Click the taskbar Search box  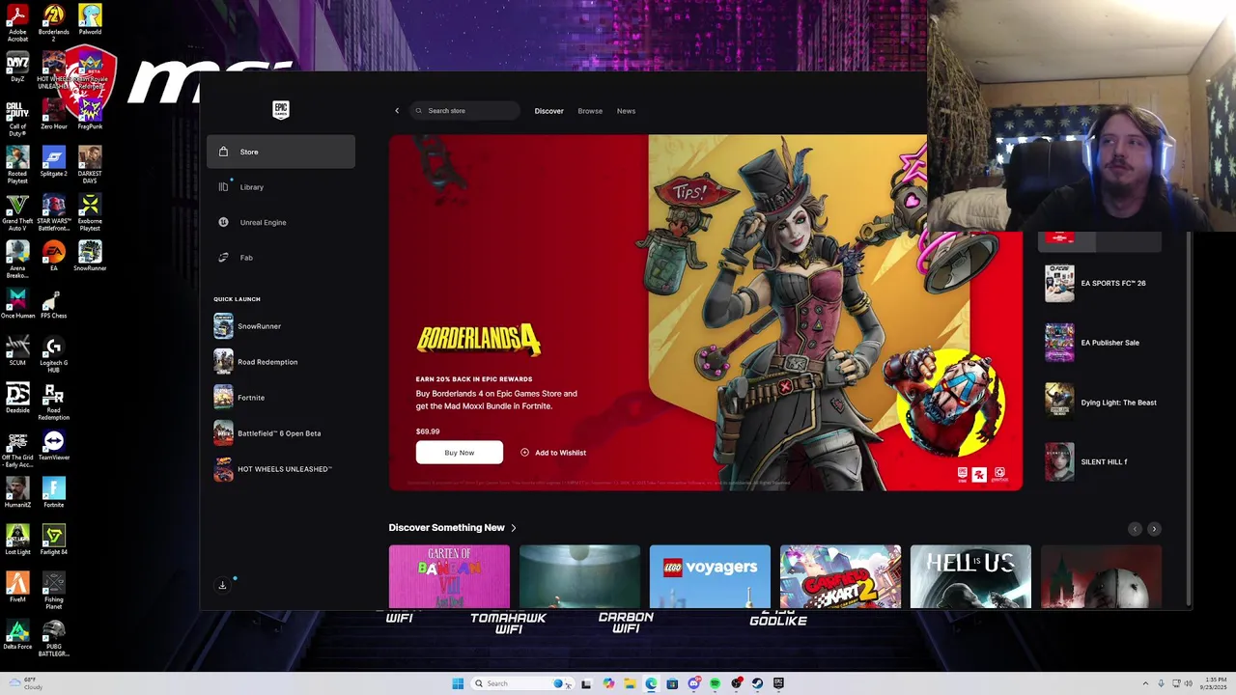click(x=521, y=683)
